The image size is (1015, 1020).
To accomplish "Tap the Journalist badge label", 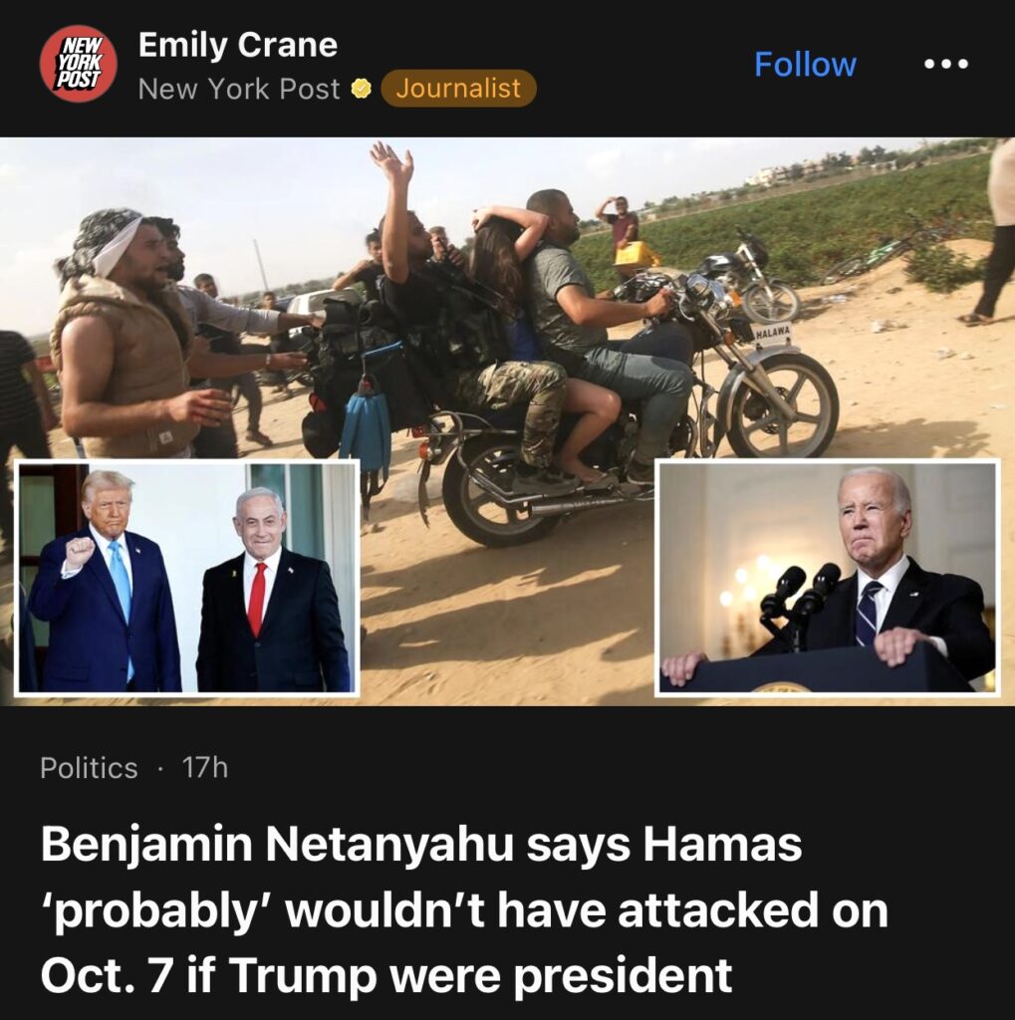I will (x=458, y=88).
